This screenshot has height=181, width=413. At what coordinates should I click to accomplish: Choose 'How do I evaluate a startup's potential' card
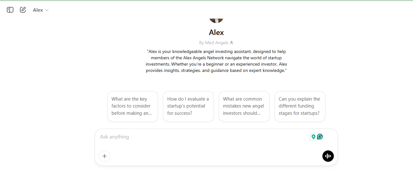(x=188, y=106)
